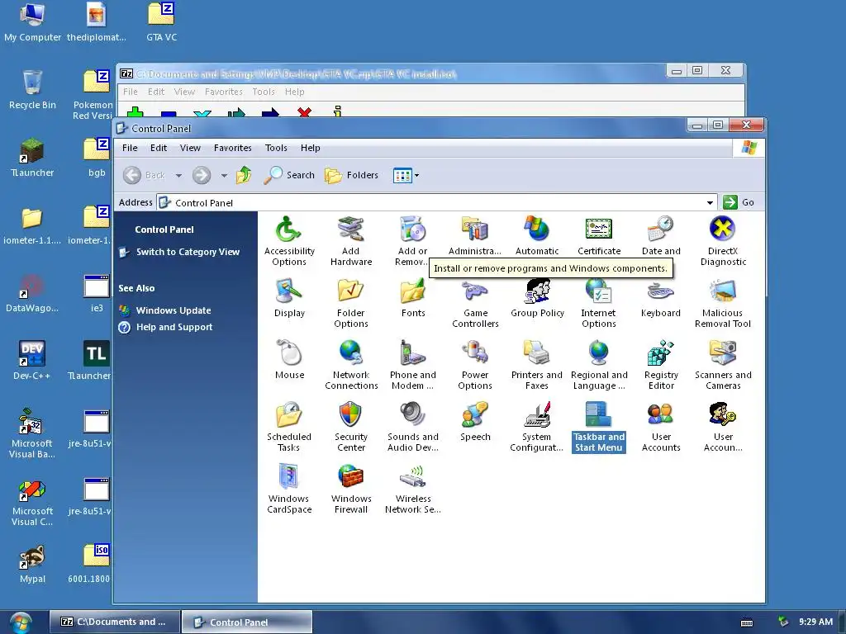Open Internet Options applet

tap(599, 303)
